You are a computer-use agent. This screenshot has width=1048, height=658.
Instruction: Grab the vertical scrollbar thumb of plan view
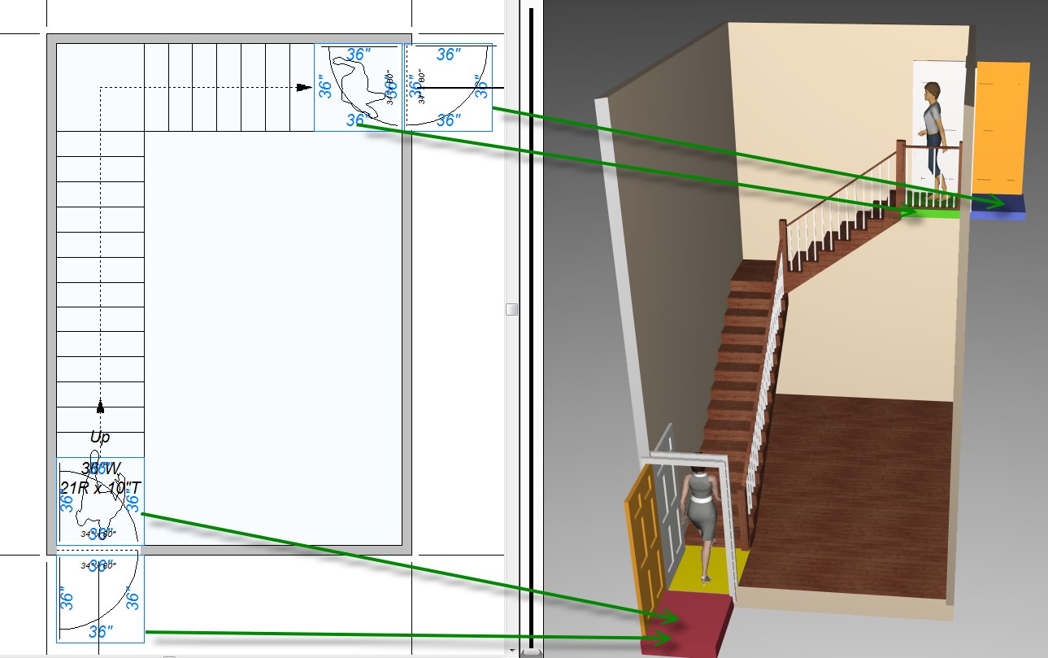tap(511, 309)
